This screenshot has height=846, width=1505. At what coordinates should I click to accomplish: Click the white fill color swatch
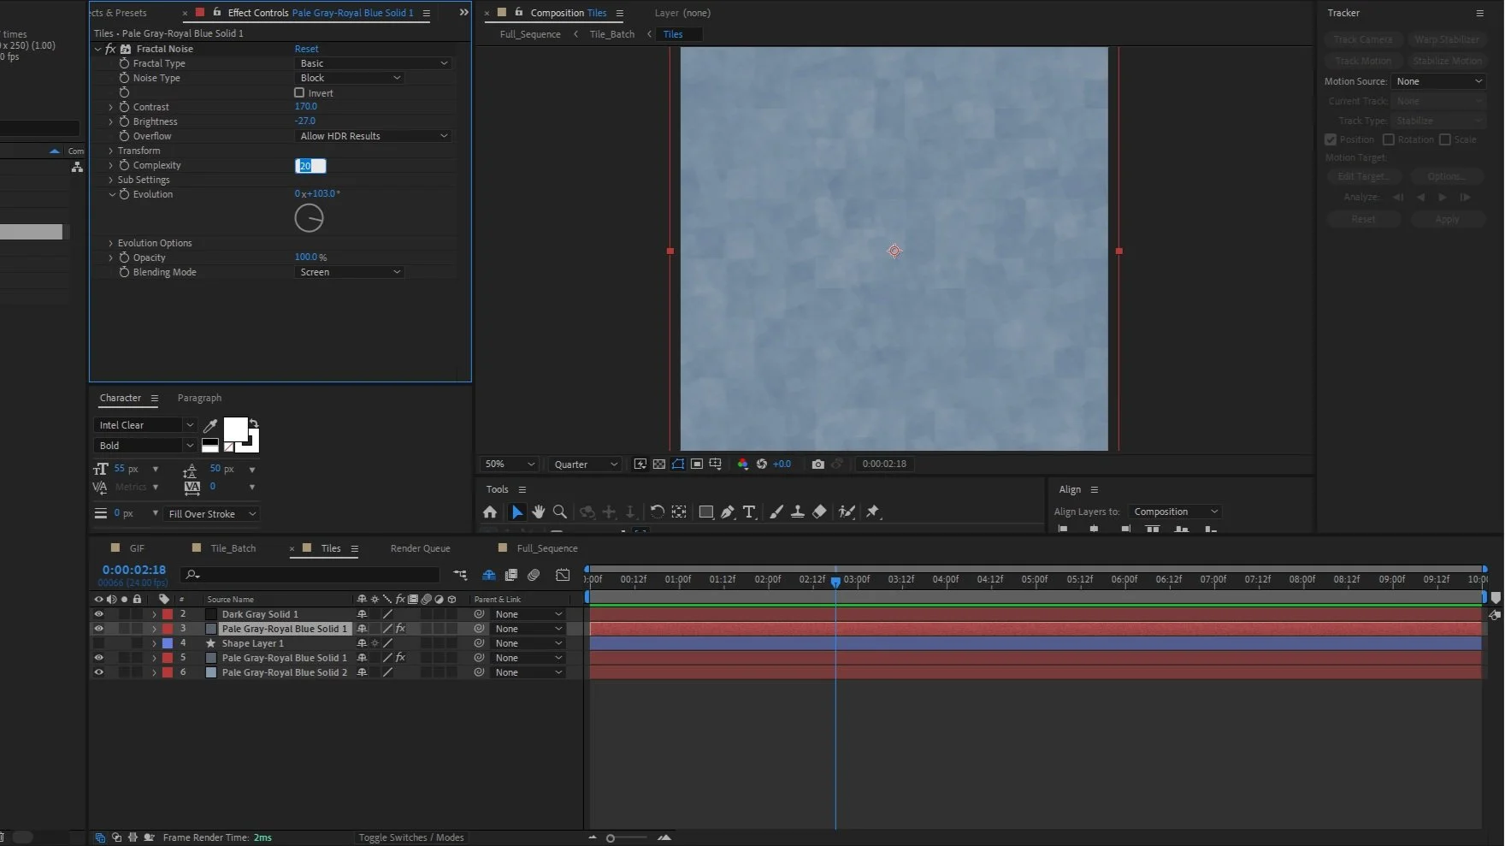tap(234, 429)
